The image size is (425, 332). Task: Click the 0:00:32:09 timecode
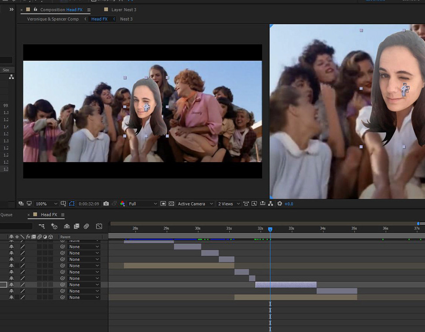coord(89,204)
